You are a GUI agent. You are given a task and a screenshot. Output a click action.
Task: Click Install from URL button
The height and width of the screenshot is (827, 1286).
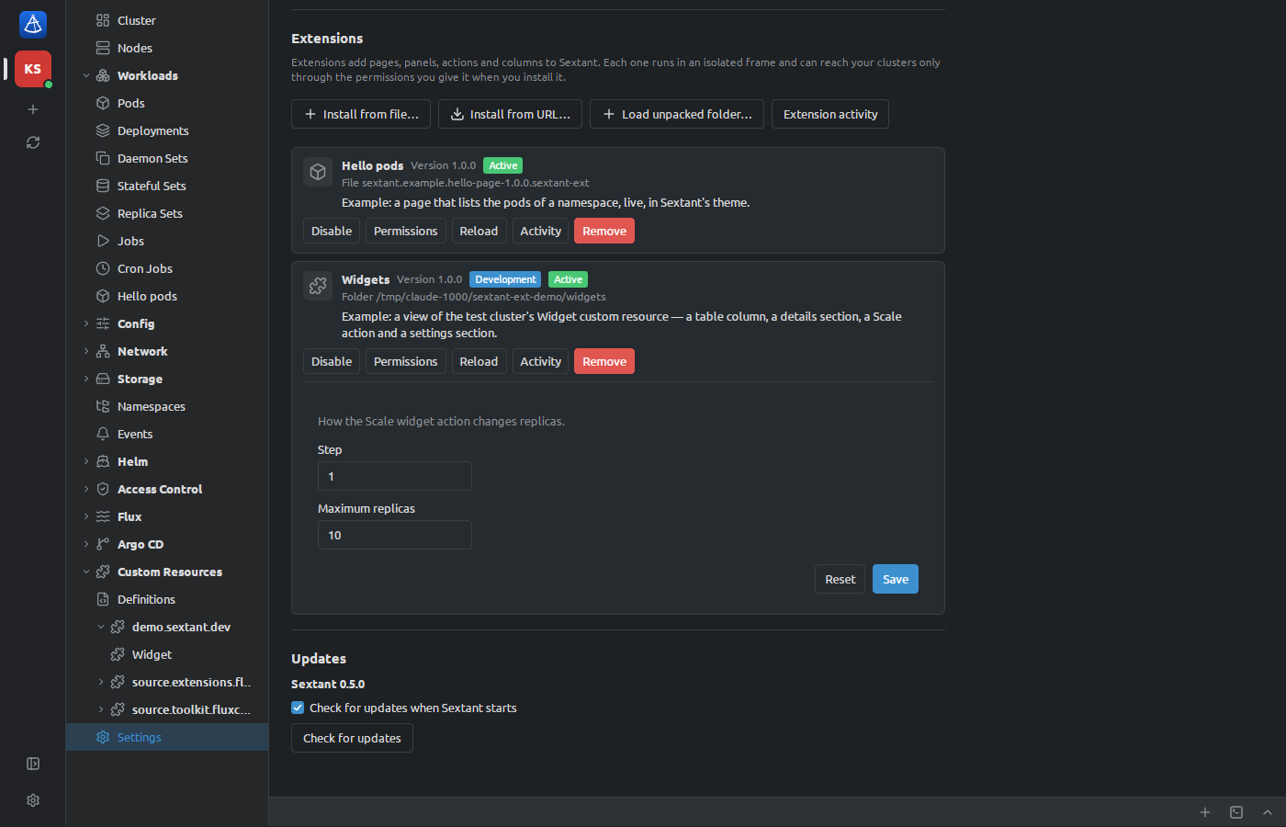click(510, 114)
